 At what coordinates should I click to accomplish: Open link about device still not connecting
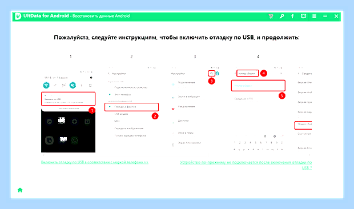(246, 165)
